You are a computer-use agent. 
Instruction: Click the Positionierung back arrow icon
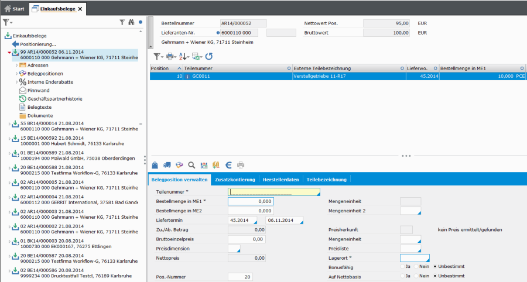[x=15, y=44]
